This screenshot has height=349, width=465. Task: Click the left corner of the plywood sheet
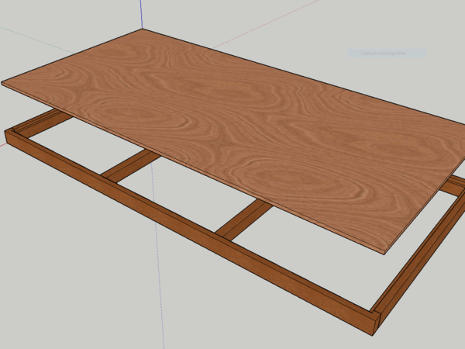click(x=4, y=82)
